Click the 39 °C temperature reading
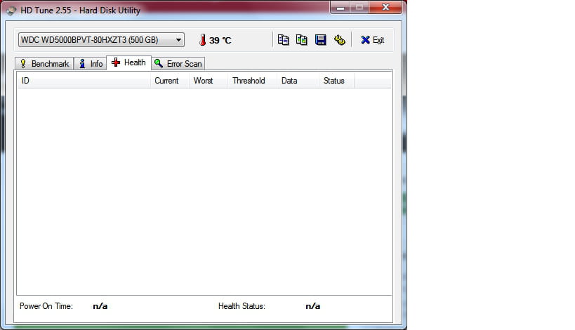The width and height of the screenshot is (575, 330). coord(220,40)
